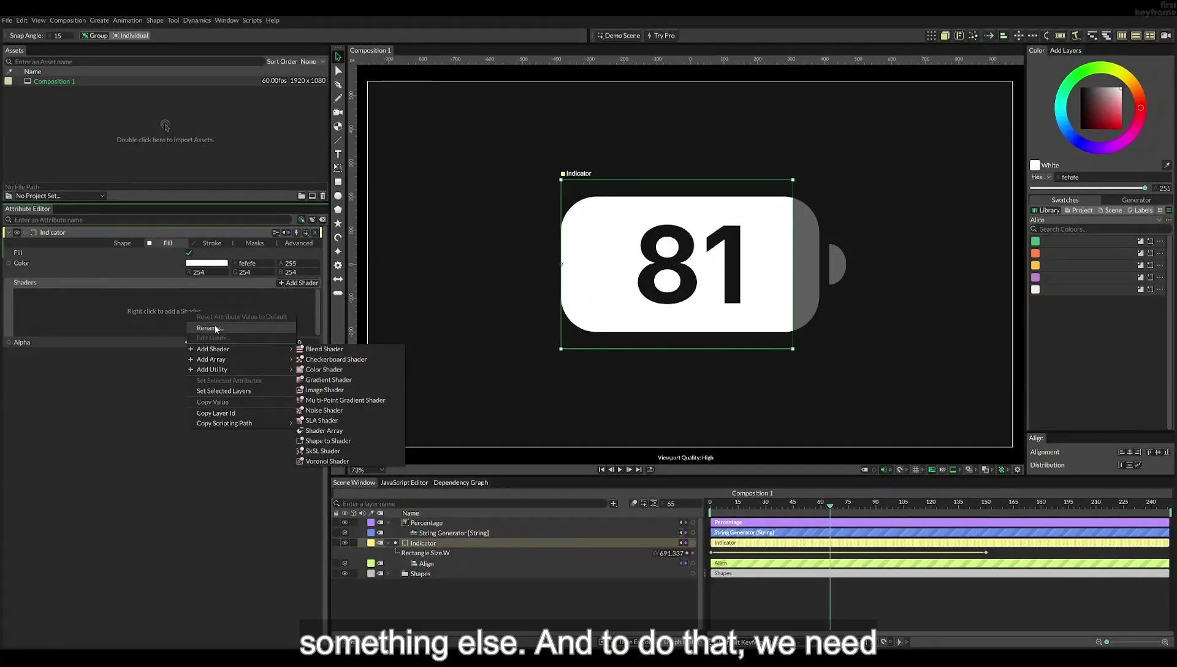Select the Camera tool
The width and height of the screenshot is (1177, 667).
[338, 112]
